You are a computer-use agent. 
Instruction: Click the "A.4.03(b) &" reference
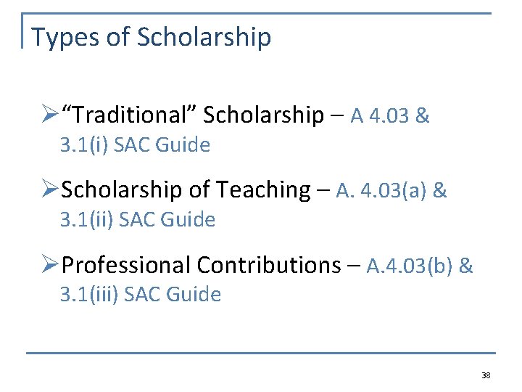coord(420,266)
